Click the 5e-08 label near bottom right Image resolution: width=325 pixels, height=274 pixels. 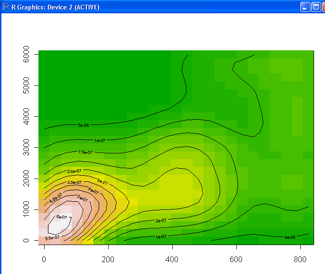tap(289, 236)
